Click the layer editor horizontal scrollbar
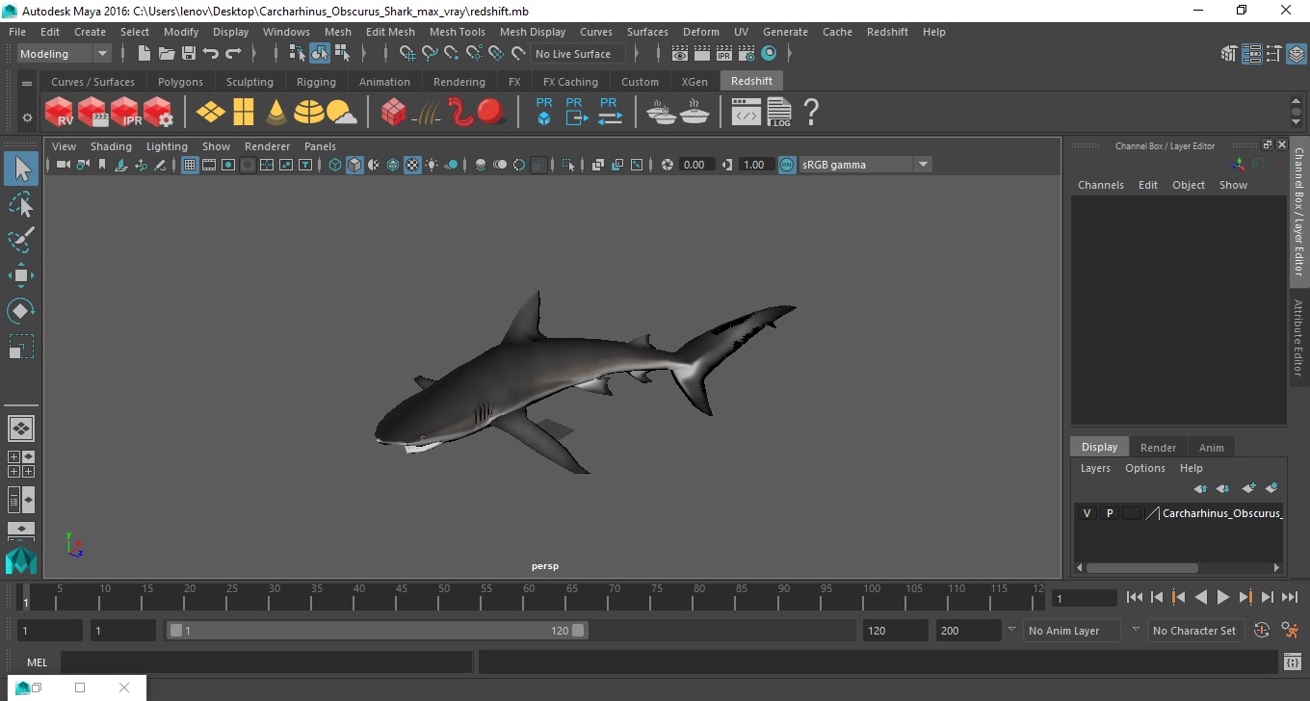The width and height of the screenshot is (1310, 701). click(x=1142, y=568)
